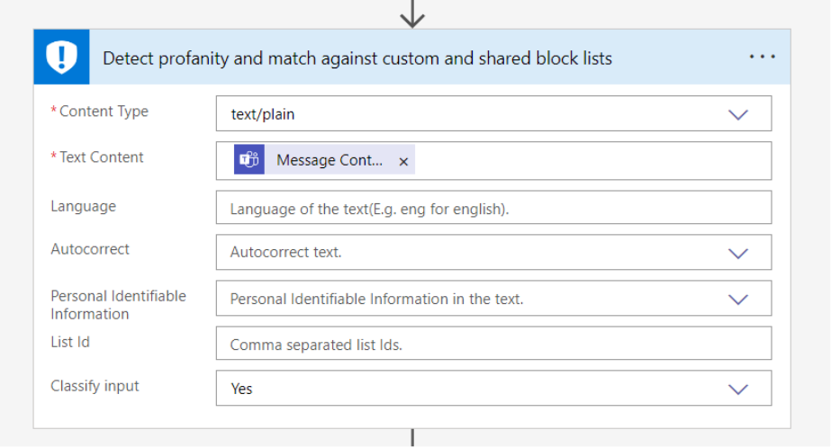The image size is (831, 448).
Task: Click the 'Personal Identifiable Information in the text' placeholder
Action: (376, 299)
